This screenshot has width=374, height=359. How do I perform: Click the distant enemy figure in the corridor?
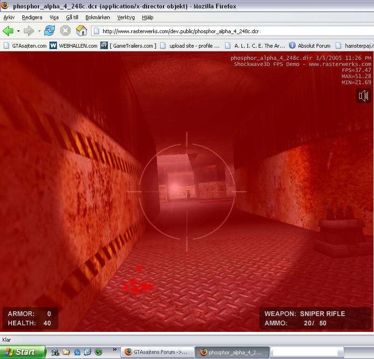tap(189, 194)
